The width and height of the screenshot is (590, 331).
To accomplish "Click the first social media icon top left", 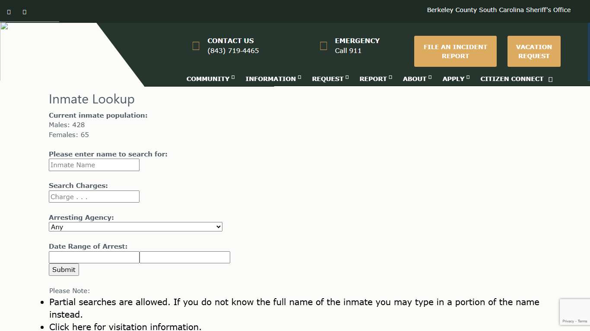I will [x=9, y=12].
